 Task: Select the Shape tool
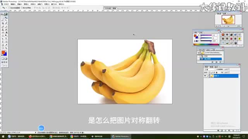pos(6,42)
